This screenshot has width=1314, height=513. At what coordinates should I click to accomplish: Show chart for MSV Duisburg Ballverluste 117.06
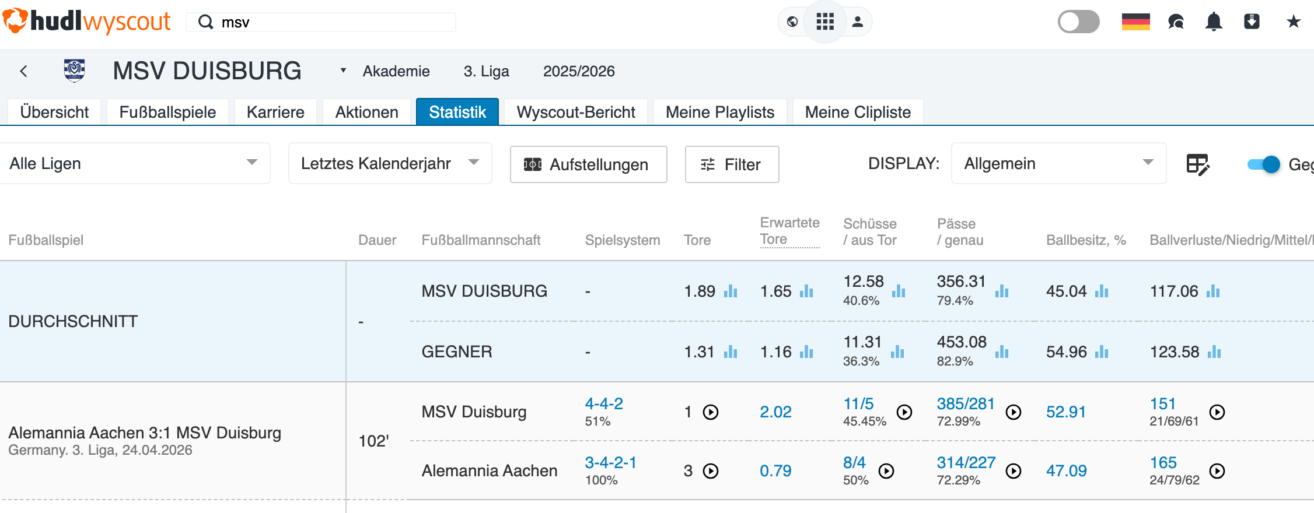coord(1213,291)
